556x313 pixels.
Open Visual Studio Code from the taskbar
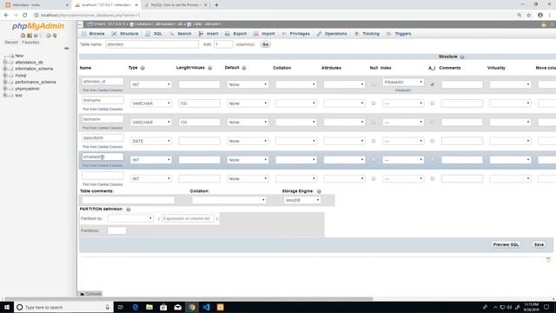[206, 307]
